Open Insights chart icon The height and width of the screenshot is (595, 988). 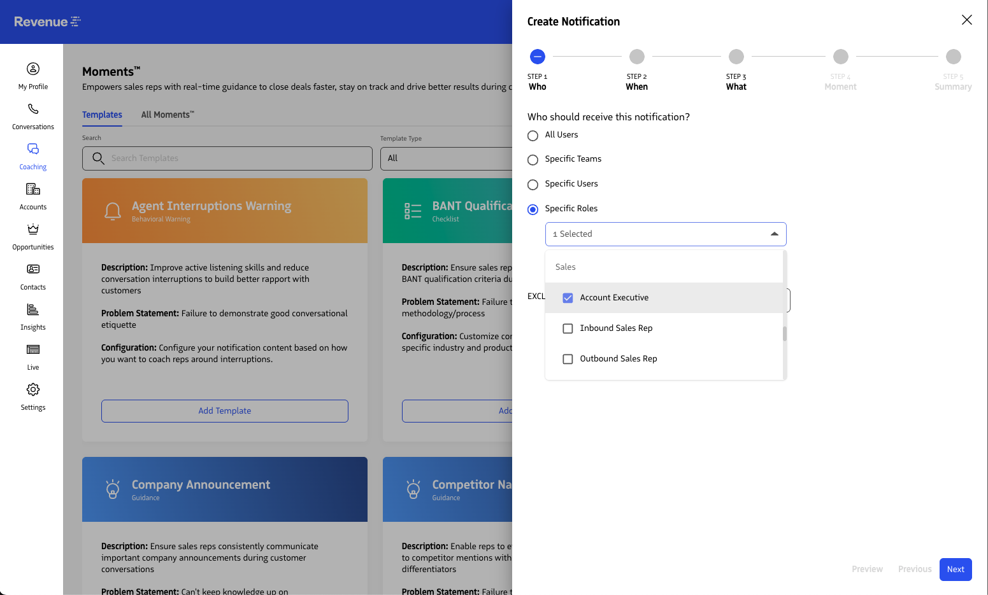pyautogui.click(x=33, y=309)
